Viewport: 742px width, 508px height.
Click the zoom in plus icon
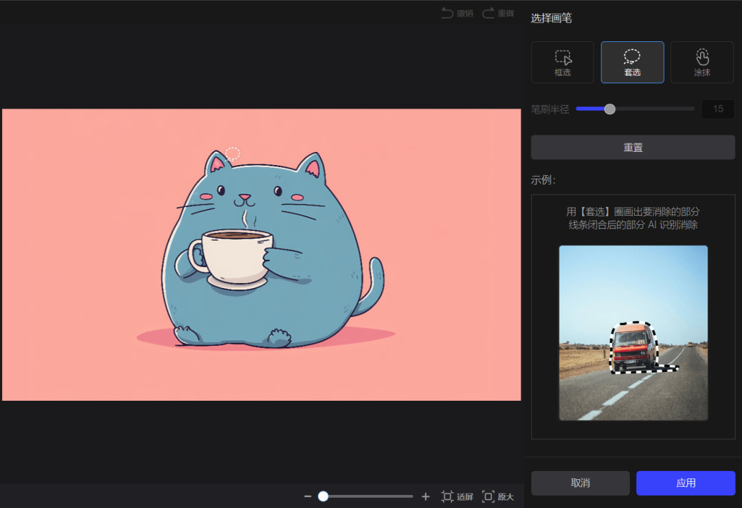pos(425,496)
